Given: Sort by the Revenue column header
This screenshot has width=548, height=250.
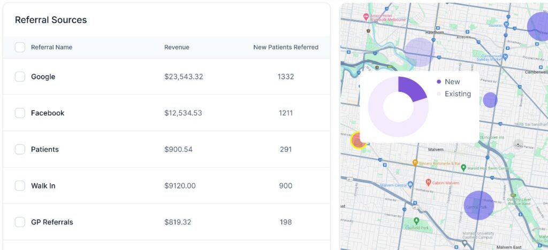Looking at the screenshot, I should click(x=177, y=48).
